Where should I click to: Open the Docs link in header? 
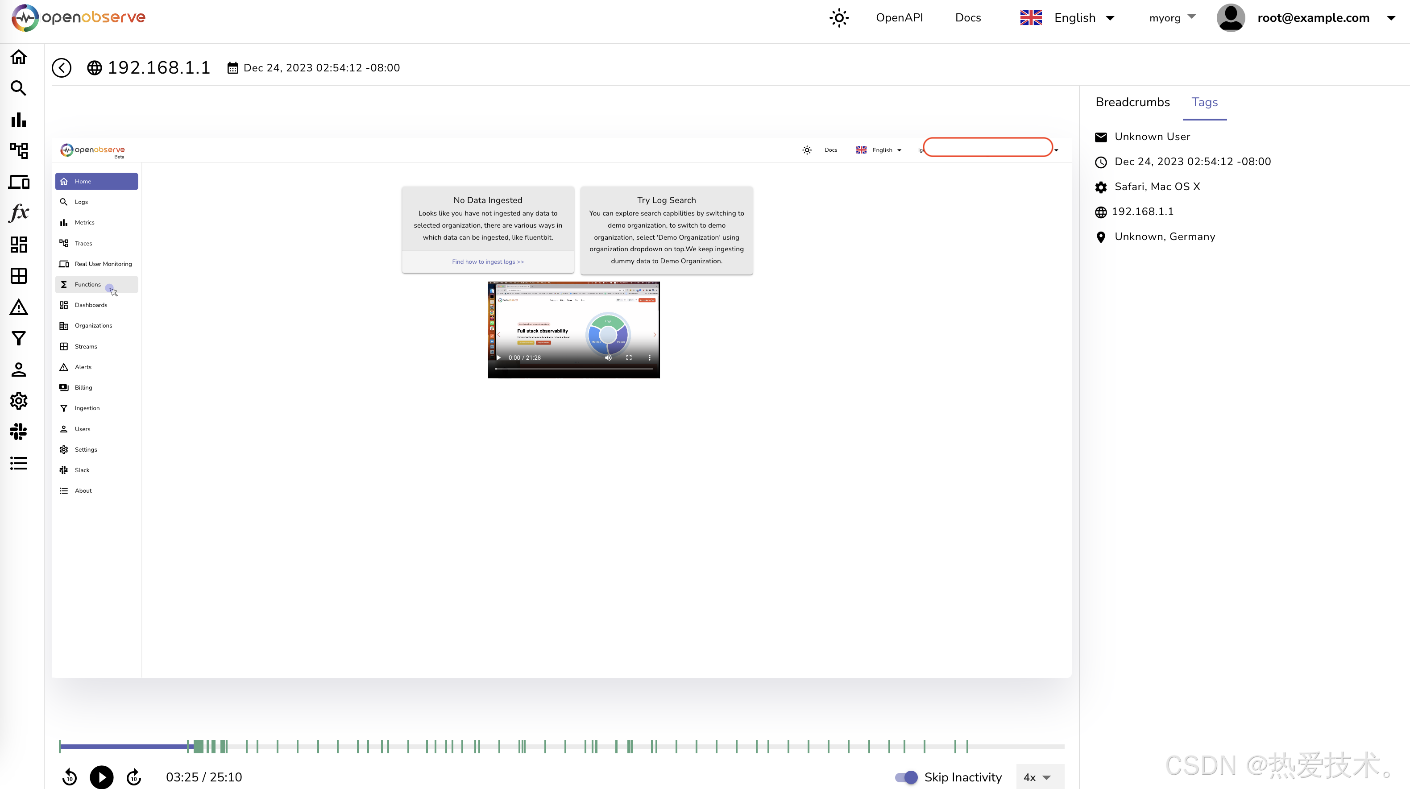pyautogui.click(x=968, y=17)
